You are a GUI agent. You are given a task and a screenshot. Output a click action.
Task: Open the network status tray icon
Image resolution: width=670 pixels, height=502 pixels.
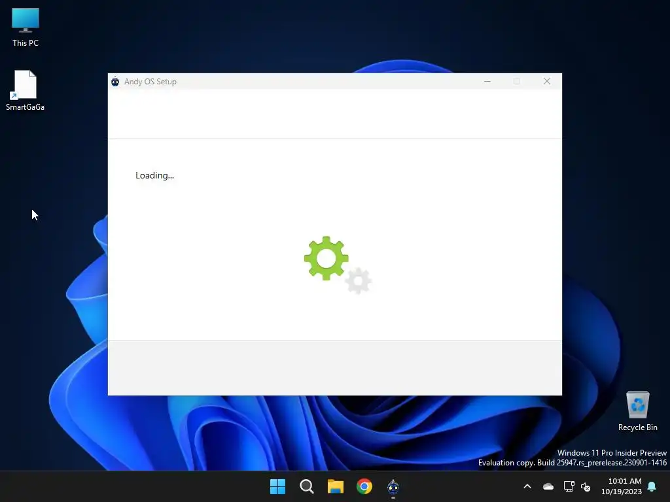tap(569, 486)
